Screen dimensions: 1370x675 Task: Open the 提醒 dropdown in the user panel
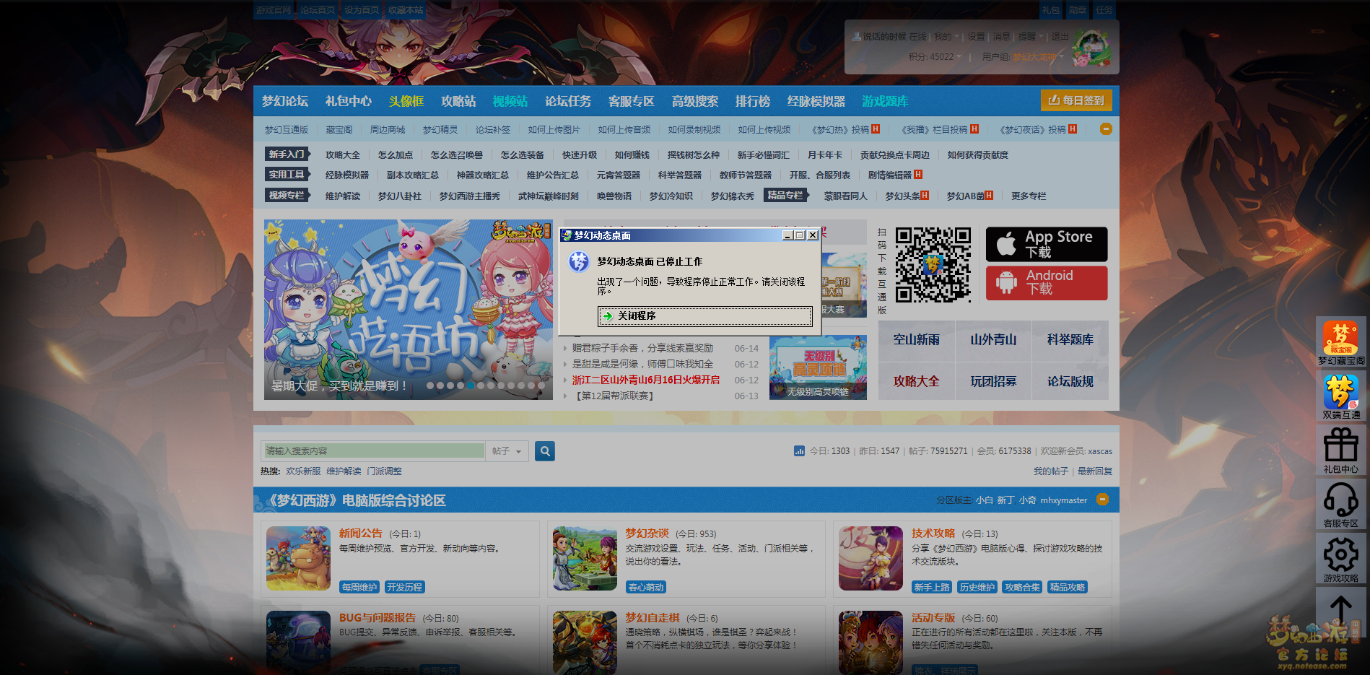pyautogui.click(x=1031, y=37)
